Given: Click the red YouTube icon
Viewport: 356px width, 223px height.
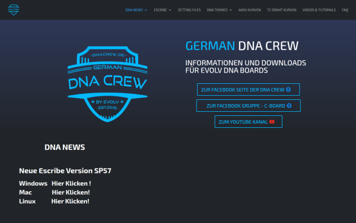Looking at the screenshot, I should click(x=272, y=122).
